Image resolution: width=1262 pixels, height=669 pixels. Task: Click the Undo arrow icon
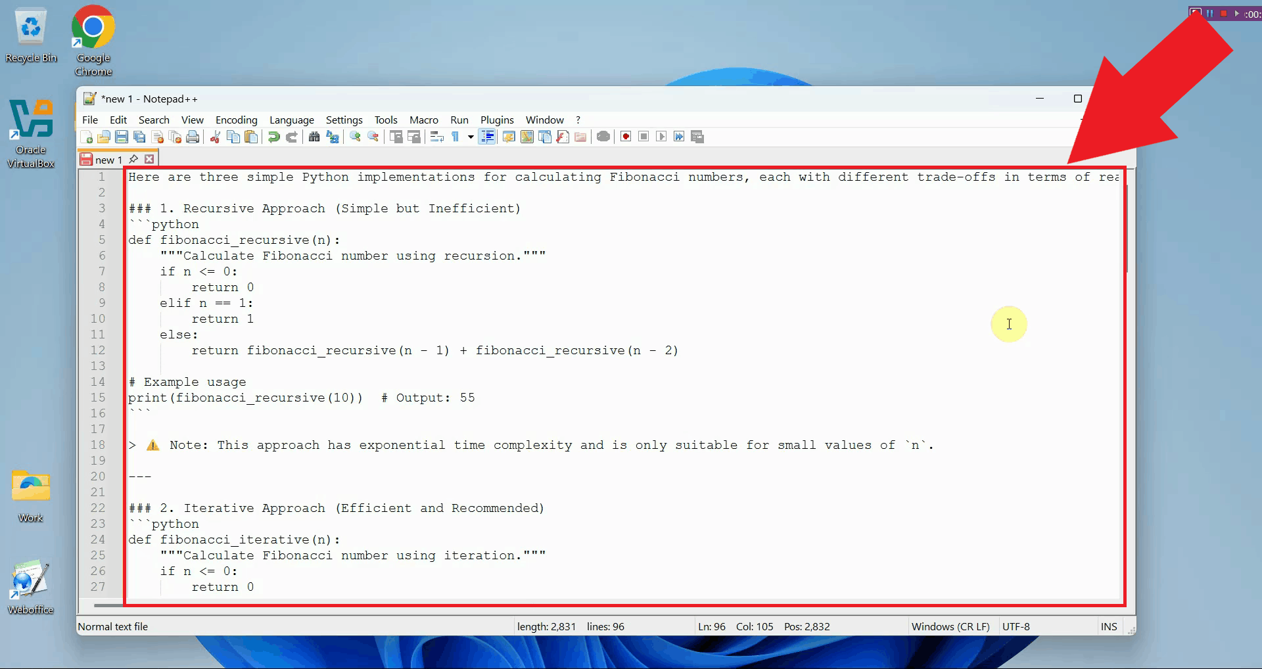pyautogui.click(x=273, y=137)
